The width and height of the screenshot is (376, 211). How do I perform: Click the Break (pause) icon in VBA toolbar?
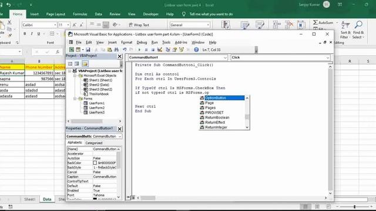coord(146,49)
